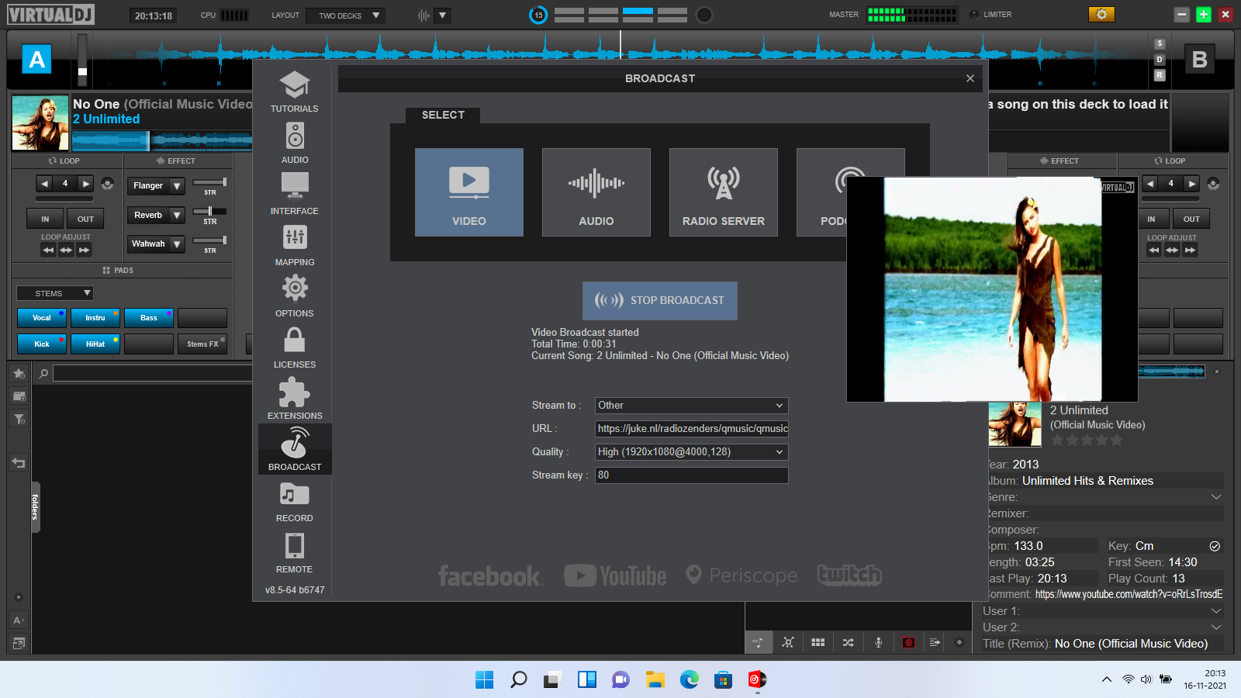Set loop Out point on deck A

[x=85, y=219]
